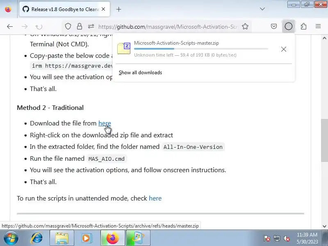Image resolution: width=328 pixels, height=246 pixels.
Task: Click the download progress bar
Action: (201, 49)
